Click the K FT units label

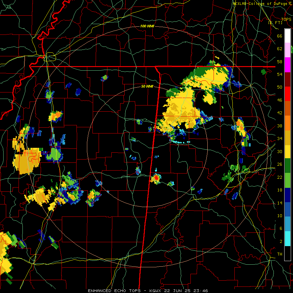(x=275, y=22)
